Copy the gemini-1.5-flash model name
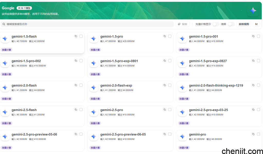This screenshot has width=263, height=154. (76, 36)
